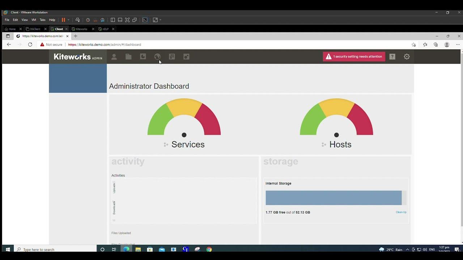
Task: Open the Kiteworks help question-mark icon
Action: pyautogui.click(x=392, y=57)
